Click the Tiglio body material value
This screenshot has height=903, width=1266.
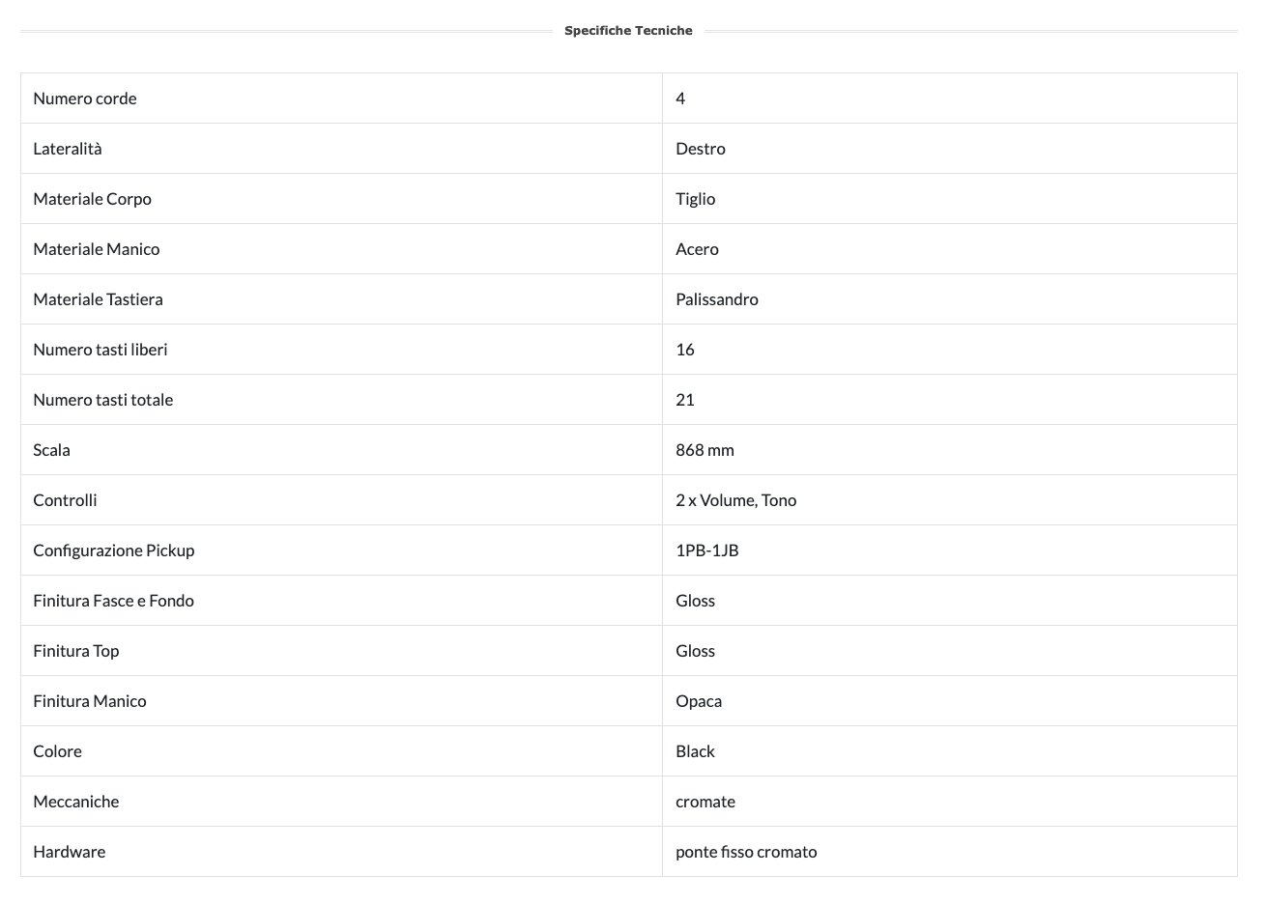696,199
